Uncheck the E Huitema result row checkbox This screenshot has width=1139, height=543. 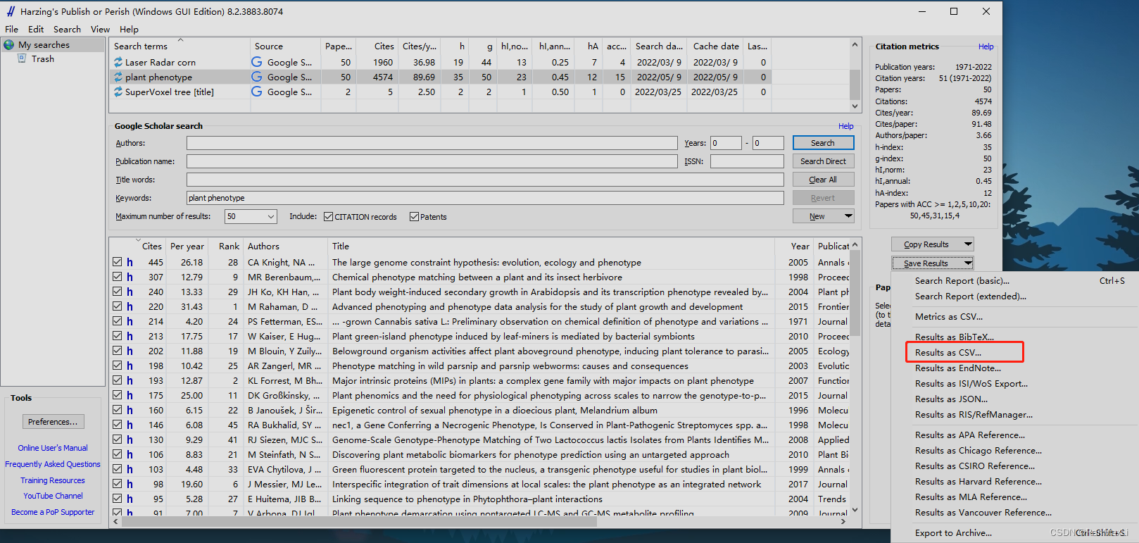coord(117,499)
